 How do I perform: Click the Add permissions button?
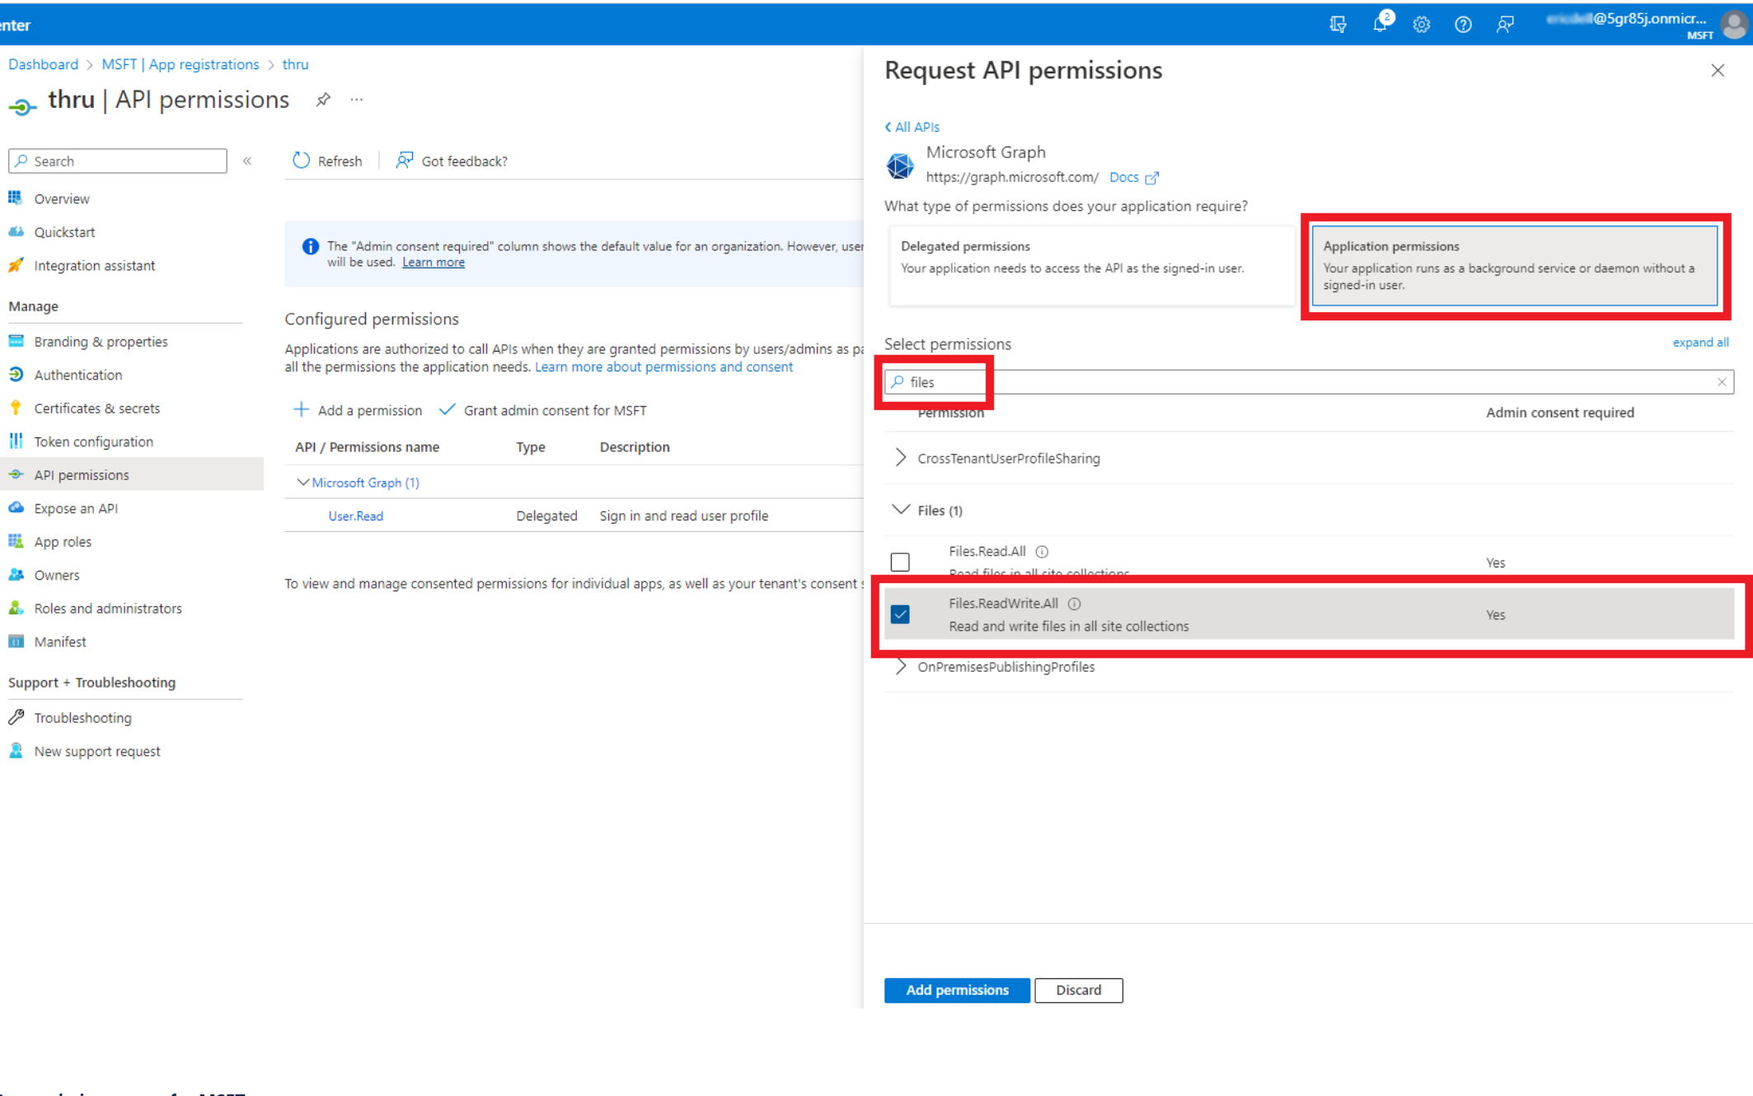coord(956,990)
